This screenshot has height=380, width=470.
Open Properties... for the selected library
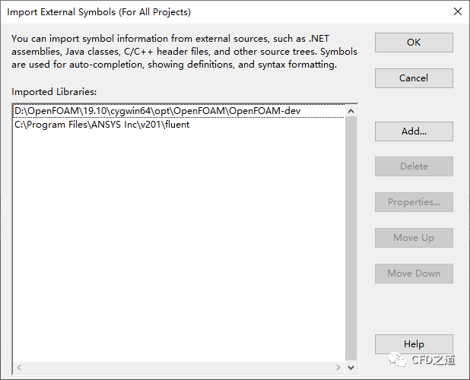coord(414,202)
